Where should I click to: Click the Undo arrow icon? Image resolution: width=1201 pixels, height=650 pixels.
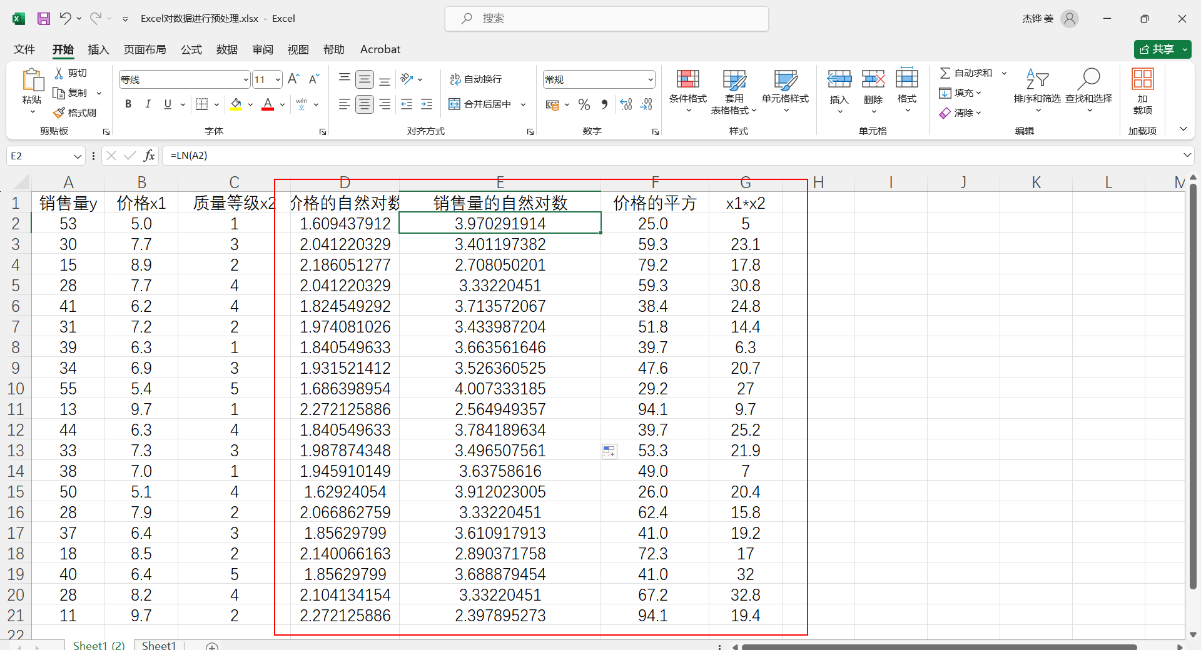tap(64, 18)
